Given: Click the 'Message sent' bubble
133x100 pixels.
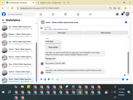Looking at the screenshot, I should (x=51, y=59).
